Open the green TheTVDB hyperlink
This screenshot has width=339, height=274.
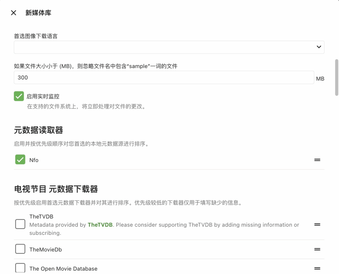pos(100,225)
